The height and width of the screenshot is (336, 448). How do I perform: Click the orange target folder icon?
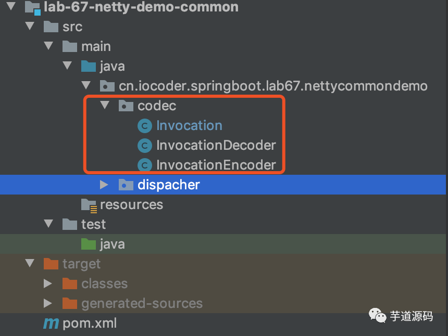point(51,264)
